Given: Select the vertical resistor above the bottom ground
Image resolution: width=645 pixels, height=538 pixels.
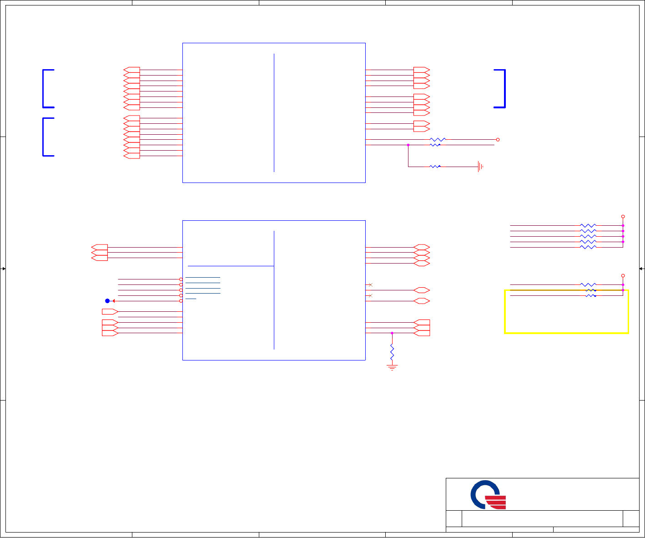Looking at the screenshot, I should tap(392, 352).
